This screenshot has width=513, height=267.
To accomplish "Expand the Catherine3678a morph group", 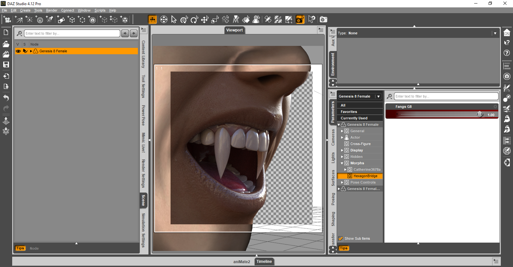I will (x=345, y=169).
